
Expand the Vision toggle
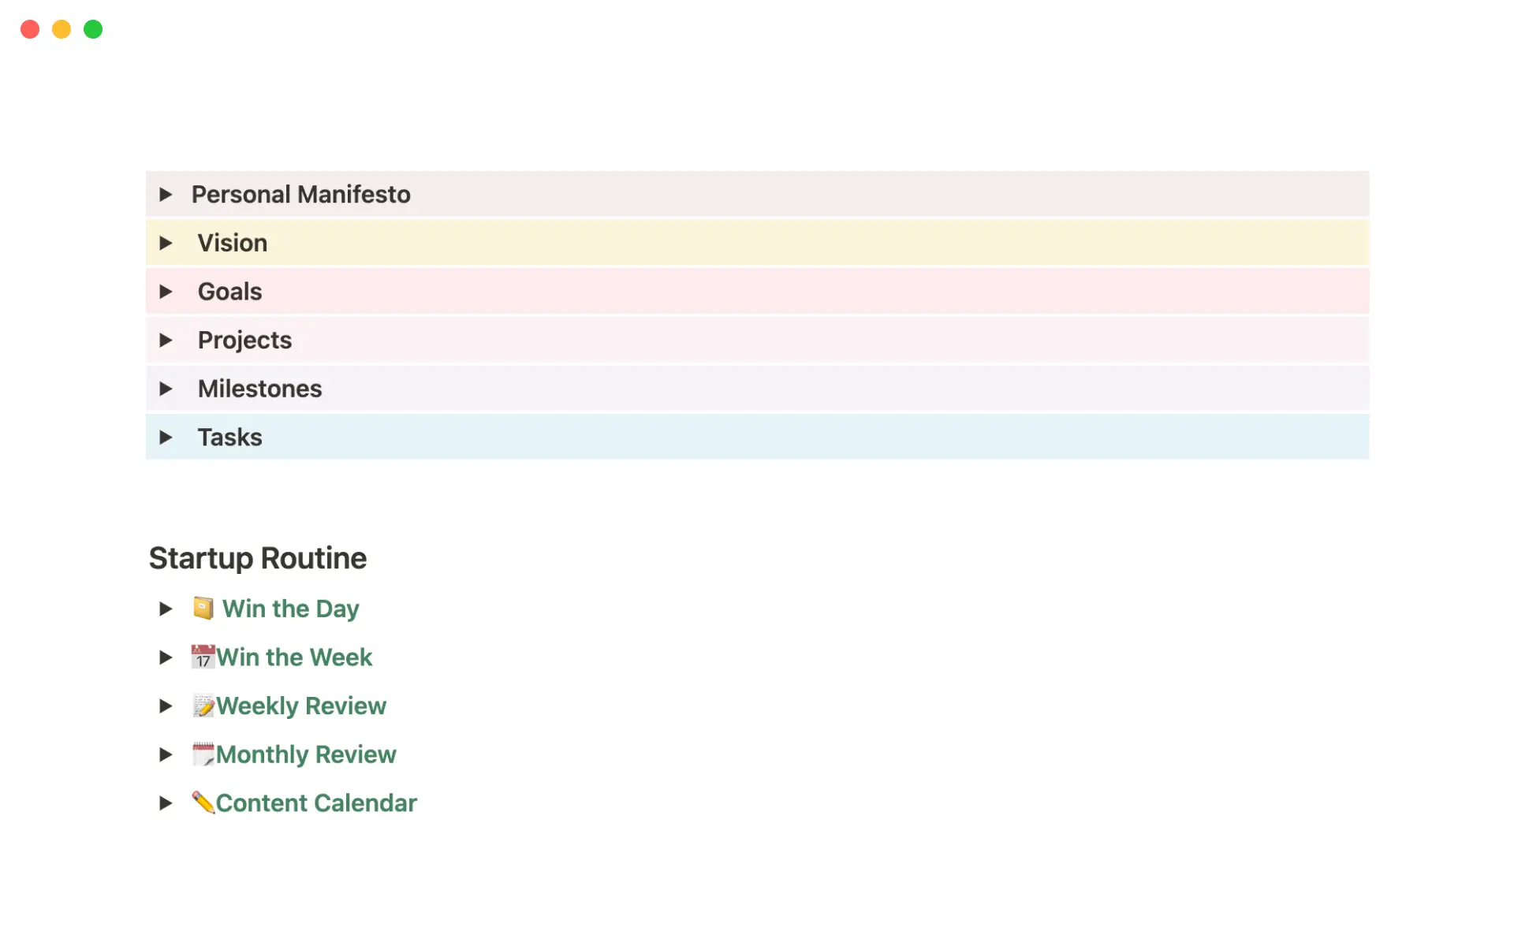[x=166, y=243]
